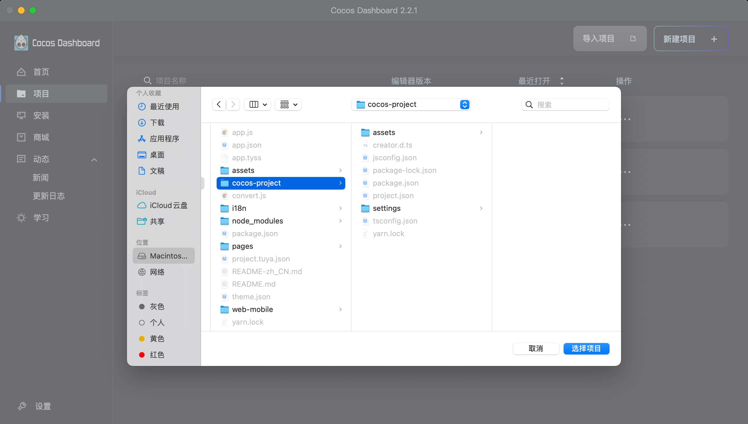The width and height of the screenshot is (748, 424).
Task: Select the red tag in sidebar
Action: [157, 355]
